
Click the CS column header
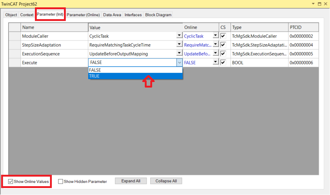click(x=225, y=27)
